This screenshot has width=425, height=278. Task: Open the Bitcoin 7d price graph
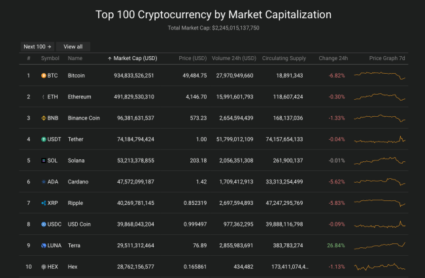pyautogui.click(x=379, y=76)
